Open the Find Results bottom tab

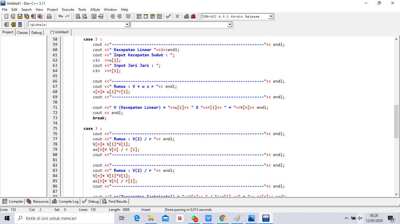(115, 201)
